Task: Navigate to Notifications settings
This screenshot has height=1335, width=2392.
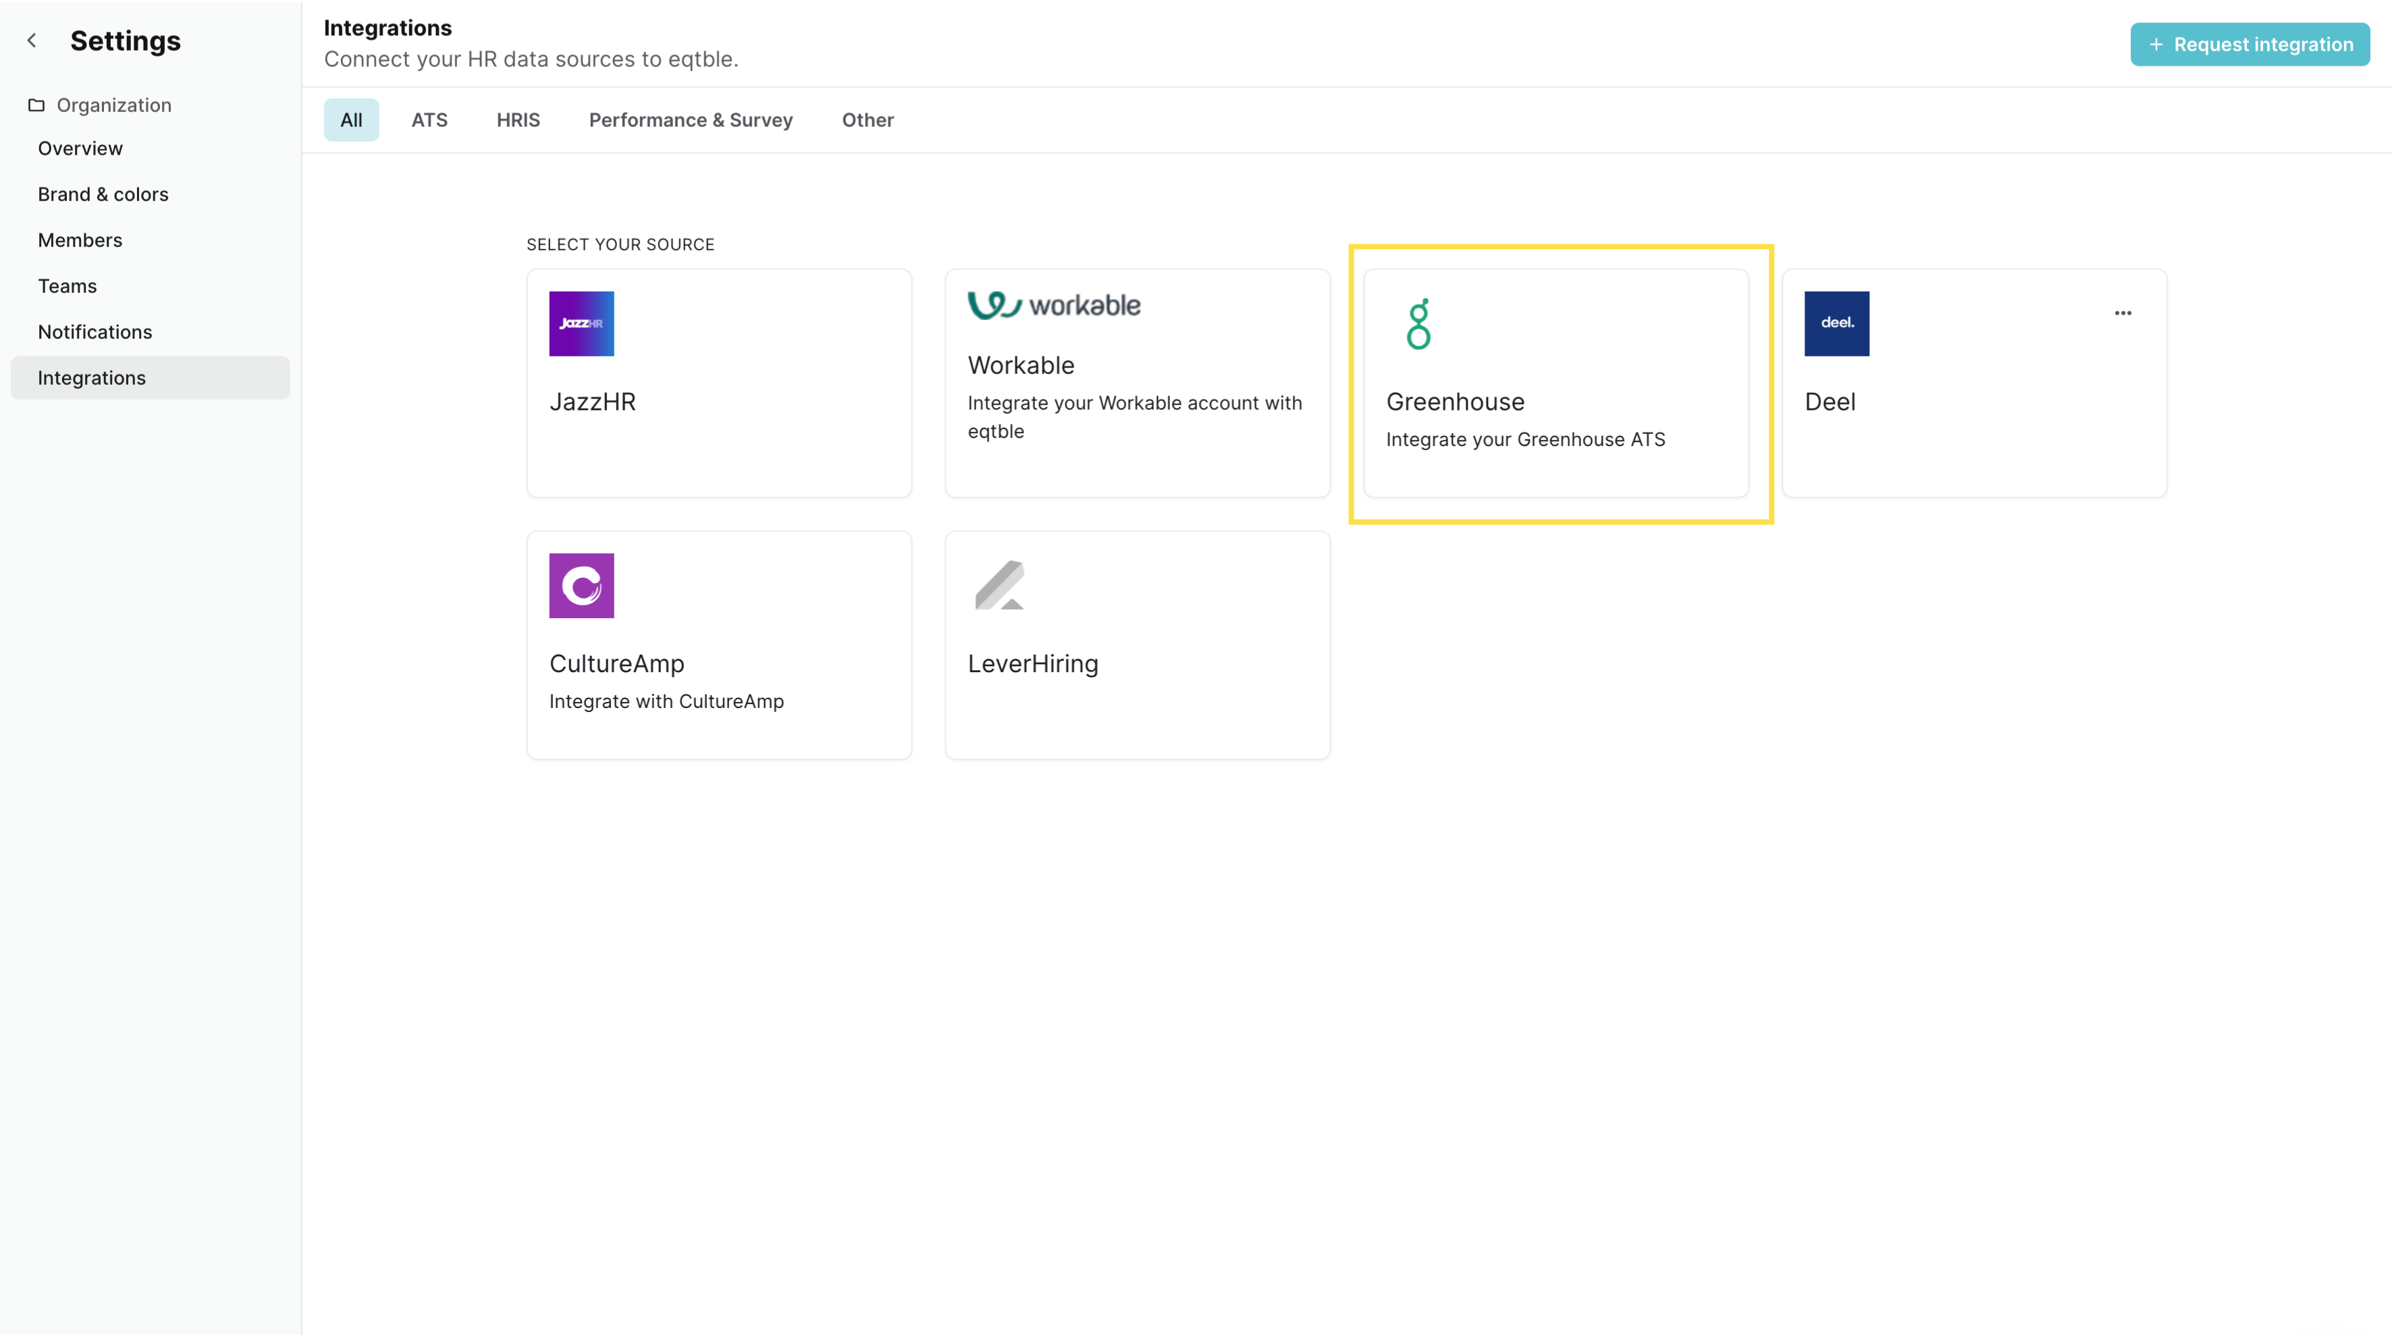Action: click(x=95, y=331)
